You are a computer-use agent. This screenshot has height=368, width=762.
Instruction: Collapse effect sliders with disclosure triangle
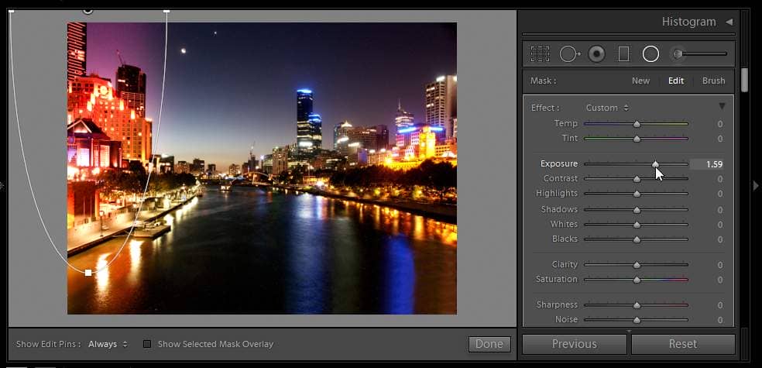point(722,106)
